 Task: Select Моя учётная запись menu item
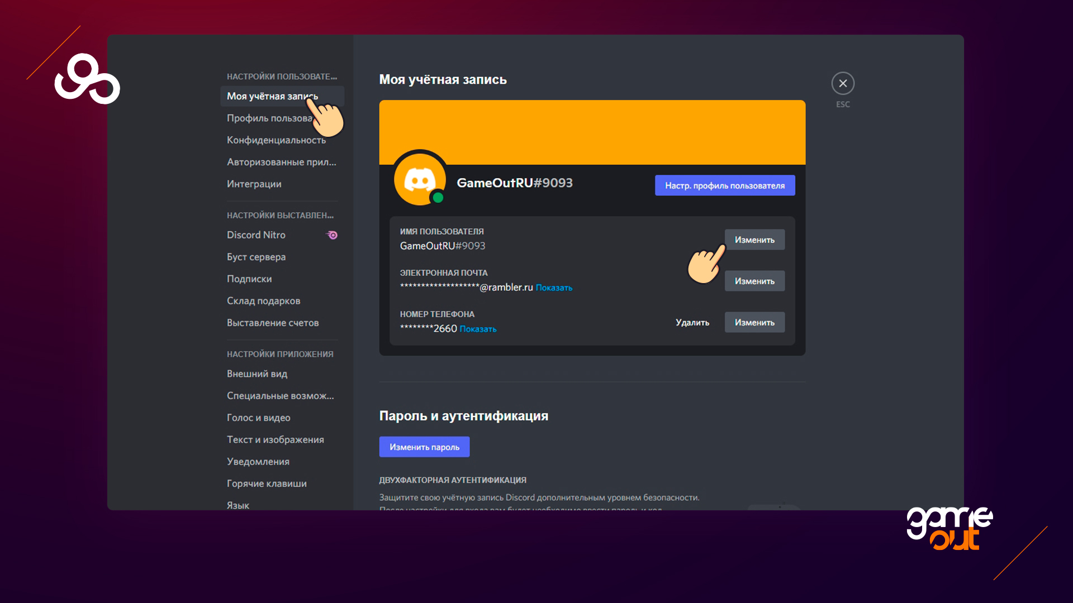(x=273, y=95)
